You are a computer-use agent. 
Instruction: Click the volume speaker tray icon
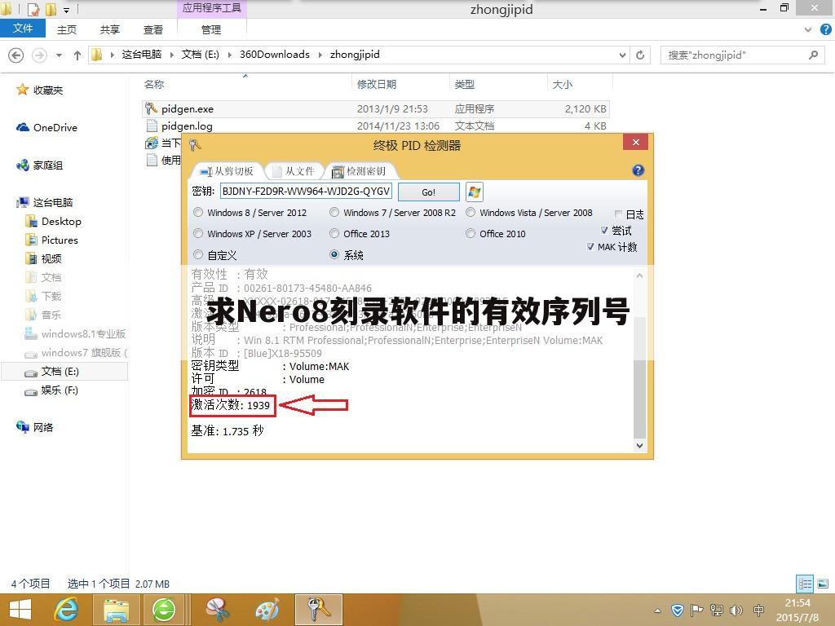[736, 610]
